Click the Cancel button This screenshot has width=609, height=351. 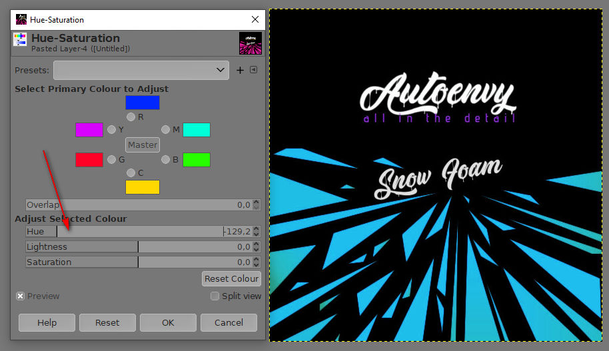[229, 322]
